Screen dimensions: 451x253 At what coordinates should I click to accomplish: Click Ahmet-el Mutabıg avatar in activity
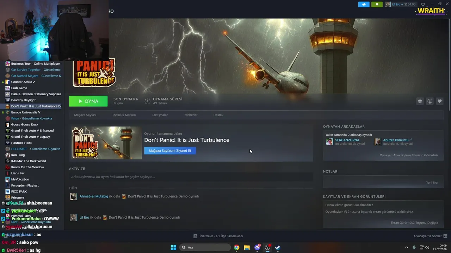tap(73, 196)
